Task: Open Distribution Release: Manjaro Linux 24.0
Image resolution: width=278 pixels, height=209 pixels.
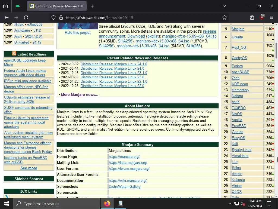Action: coord(112,68)
